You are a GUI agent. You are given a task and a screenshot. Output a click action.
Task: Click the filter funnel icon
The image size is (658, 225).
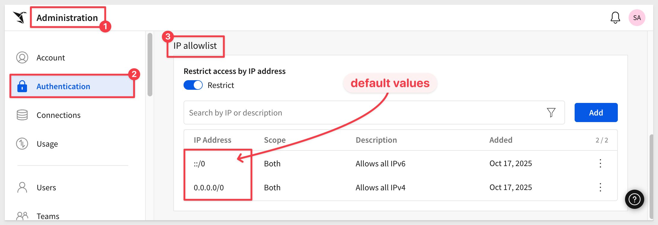(551, 113)
